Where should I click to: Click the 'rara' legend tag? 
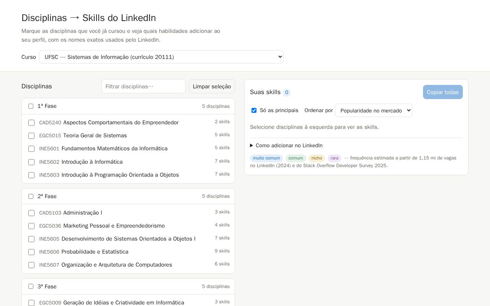[335, 158]
